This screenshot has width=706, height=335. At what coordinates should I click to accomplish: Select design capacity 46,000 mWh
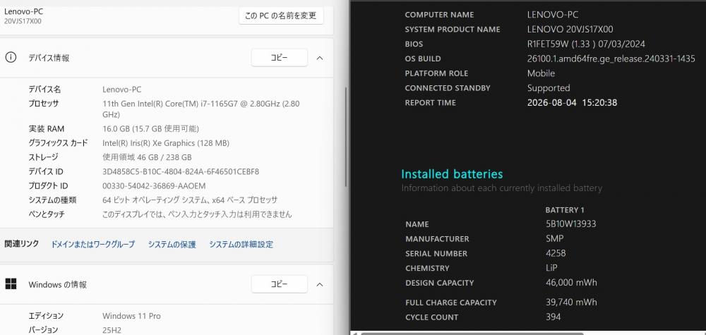571,282
